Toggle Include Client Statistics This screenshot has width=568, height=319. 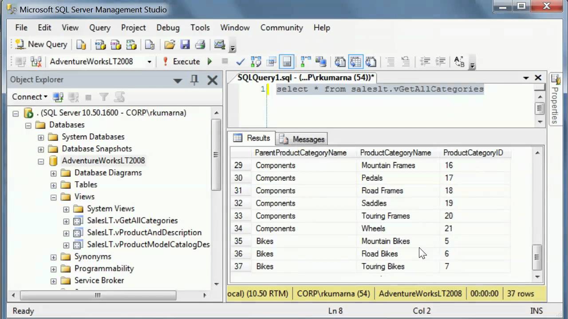click(x=321, y=62)
